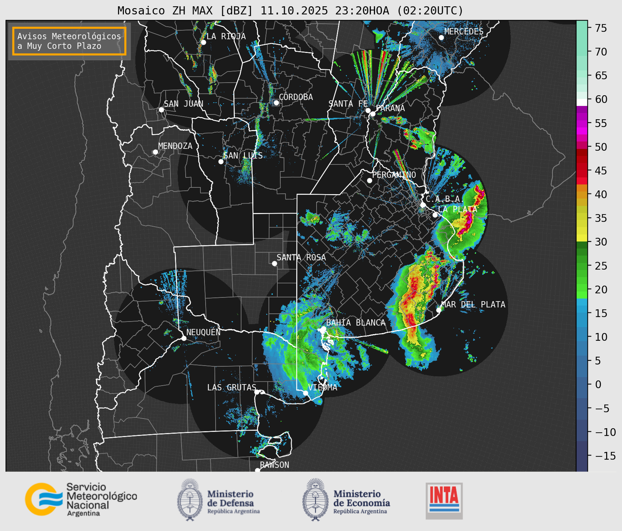Image resolution: width=622 pixels, height=531 pixels.
Task: Click the San Juan marker dot
Action: tap(161, 110)
